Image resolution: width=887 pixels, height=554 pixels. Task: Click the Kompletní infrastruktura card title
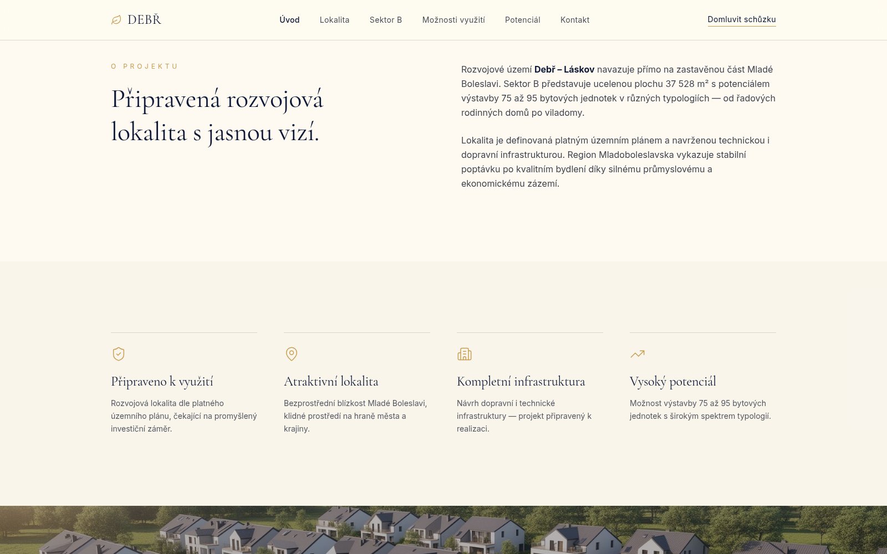pyautogui.click(x=521, y=381)
